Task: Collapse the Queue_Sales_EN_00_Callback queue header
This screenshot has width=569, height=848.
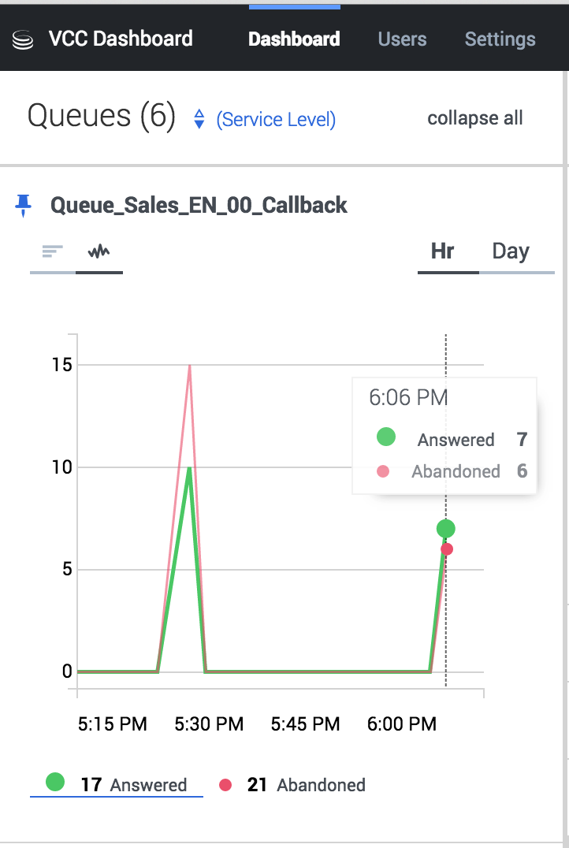Action: 199,206
